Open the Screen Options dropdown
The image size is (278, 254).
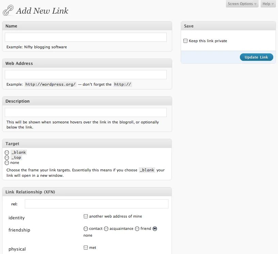coord(242,4)
